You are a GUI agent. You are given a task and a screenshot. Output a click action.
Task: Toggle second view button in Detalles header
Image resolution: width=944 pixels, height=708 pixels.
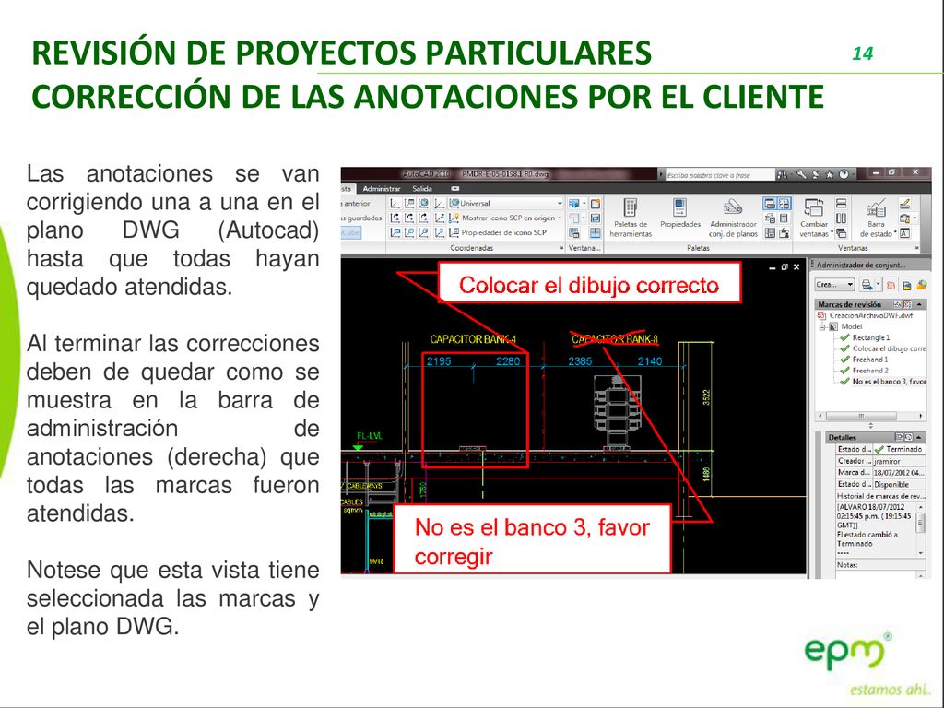click(908, 437)
